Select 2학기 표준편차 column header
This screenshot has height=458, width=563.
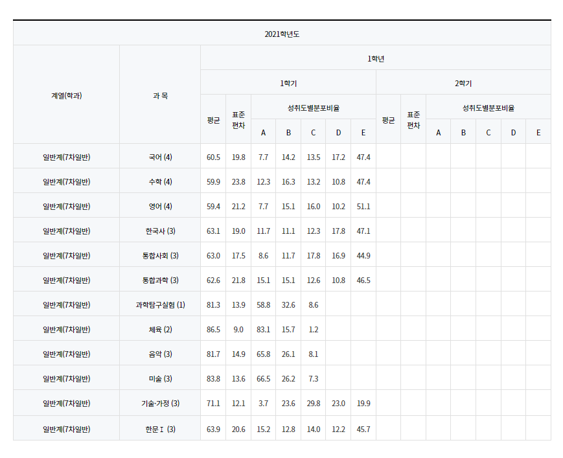click(413, 120)
